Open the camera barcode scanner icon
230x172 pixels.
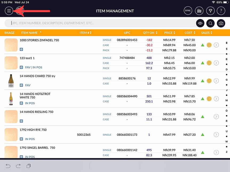(221, 23)
